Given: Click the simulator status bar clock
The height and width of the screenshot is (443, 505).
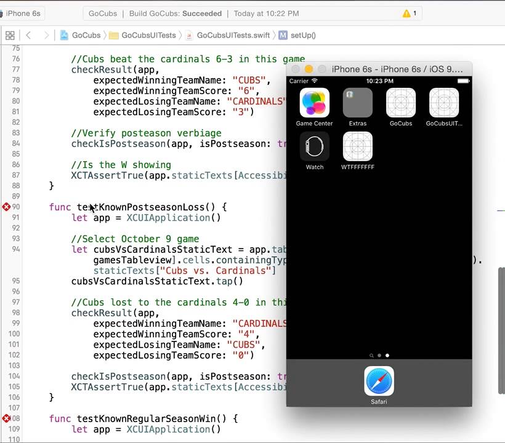Looking at the screenshot, I should click(x=380, y=81).
